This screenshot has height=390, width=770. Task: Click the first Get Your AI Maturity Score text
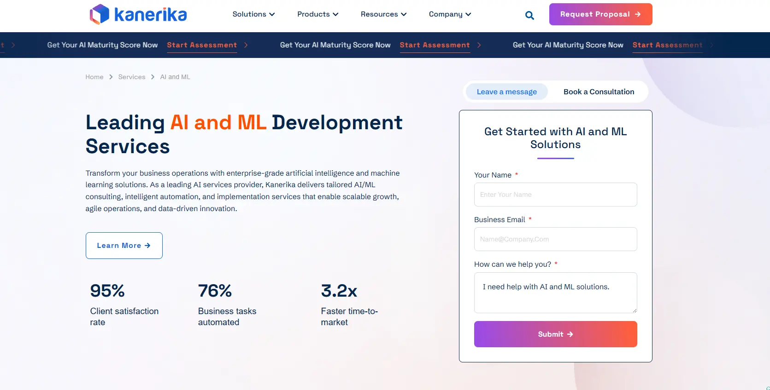click(x=102, y=45)
